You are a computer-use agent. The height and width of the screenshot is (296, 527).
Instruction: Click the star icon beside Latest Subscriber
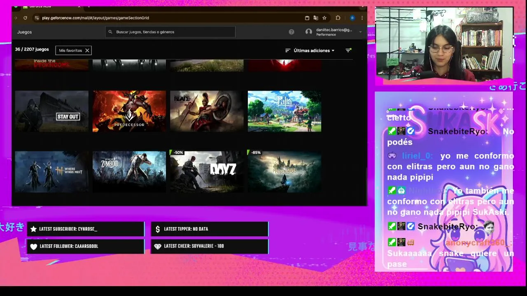click(33, 229)
